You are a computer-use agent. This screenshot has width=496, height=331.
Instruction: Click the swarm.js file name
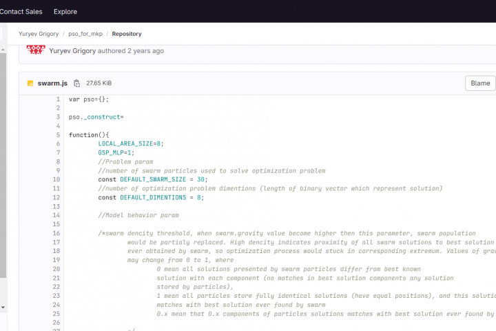[52, 83]
